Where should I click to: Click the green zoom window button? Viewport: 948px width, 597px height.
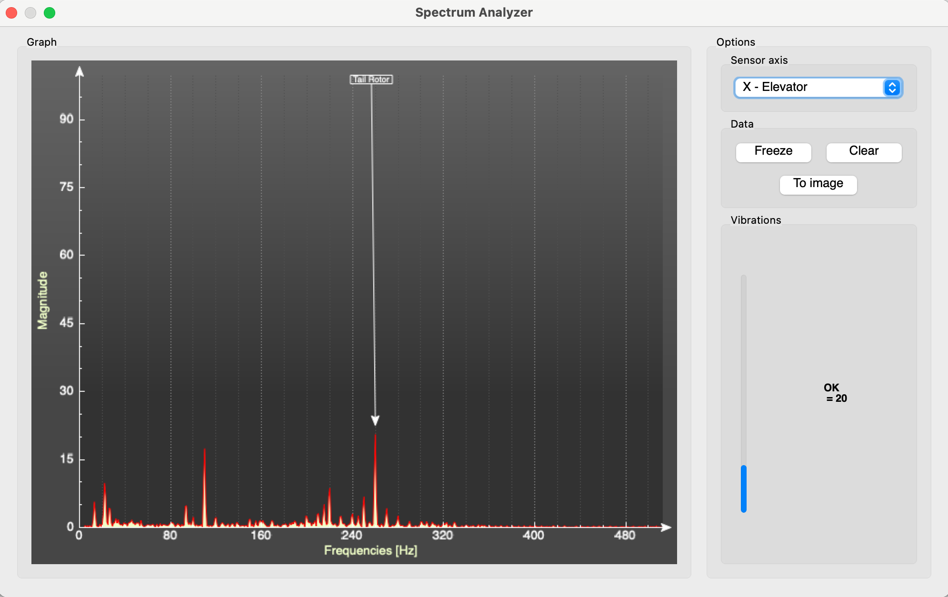tap(50, 13)
